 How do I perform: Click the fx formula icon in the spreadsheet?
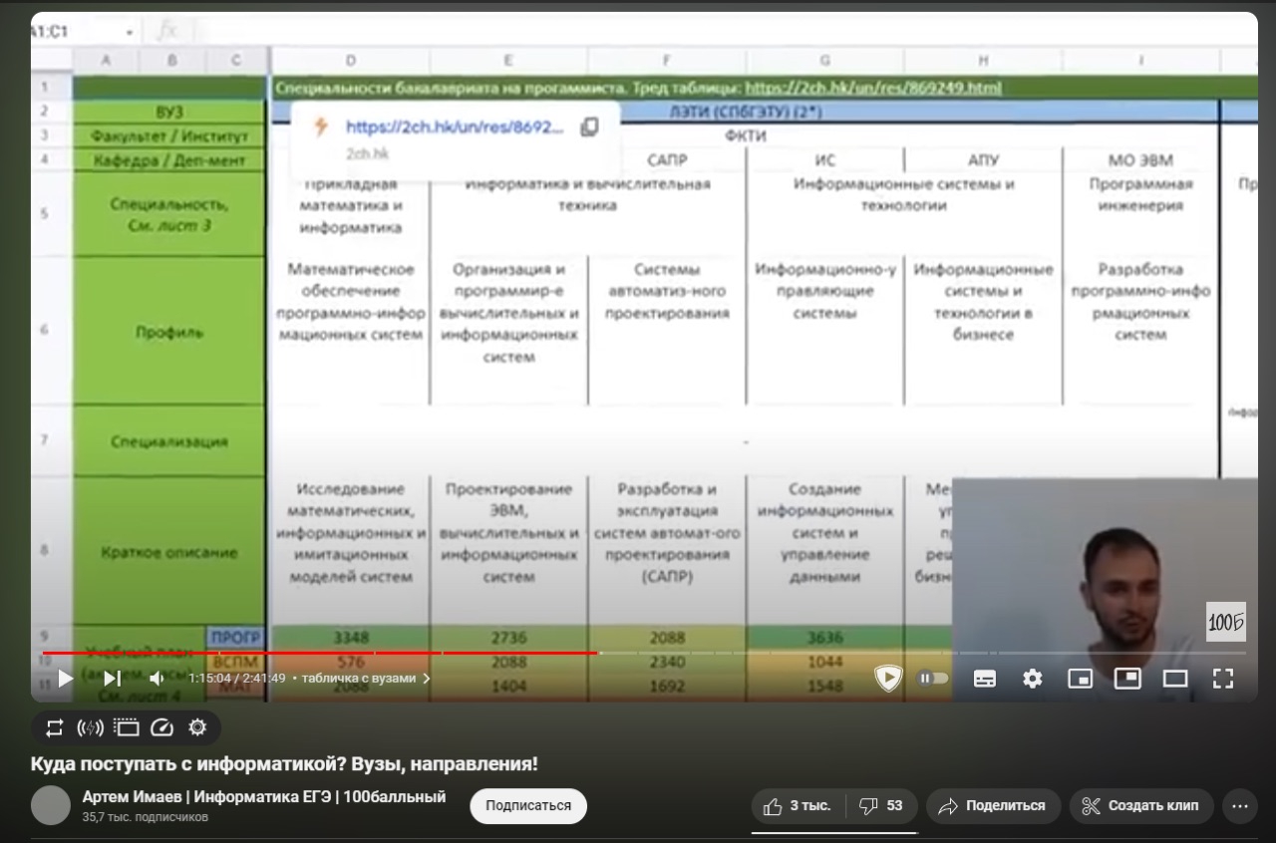pyautogui.click(x=166, y=32)
